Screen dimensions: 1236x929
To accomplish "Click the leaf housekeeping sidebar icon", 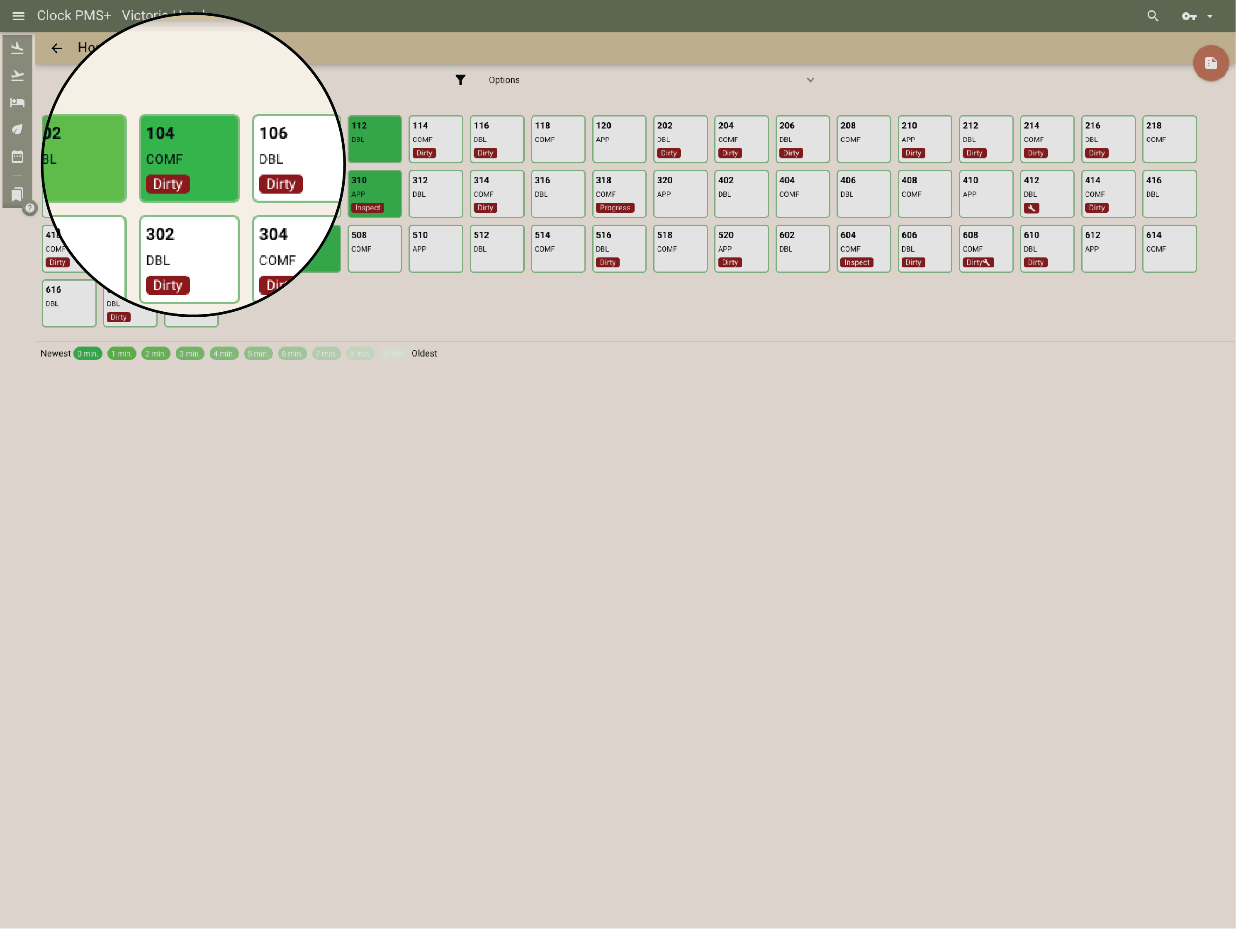I will 17,129.
